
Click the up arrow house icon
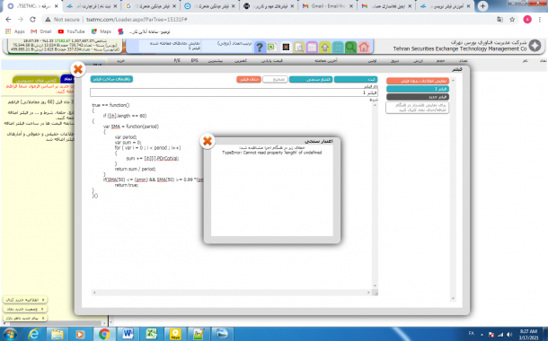(324, 48)
